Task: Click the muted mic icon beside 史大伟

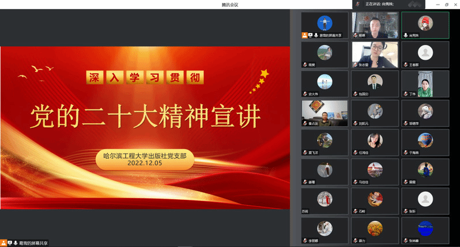Action: click(x=305, y=94)
